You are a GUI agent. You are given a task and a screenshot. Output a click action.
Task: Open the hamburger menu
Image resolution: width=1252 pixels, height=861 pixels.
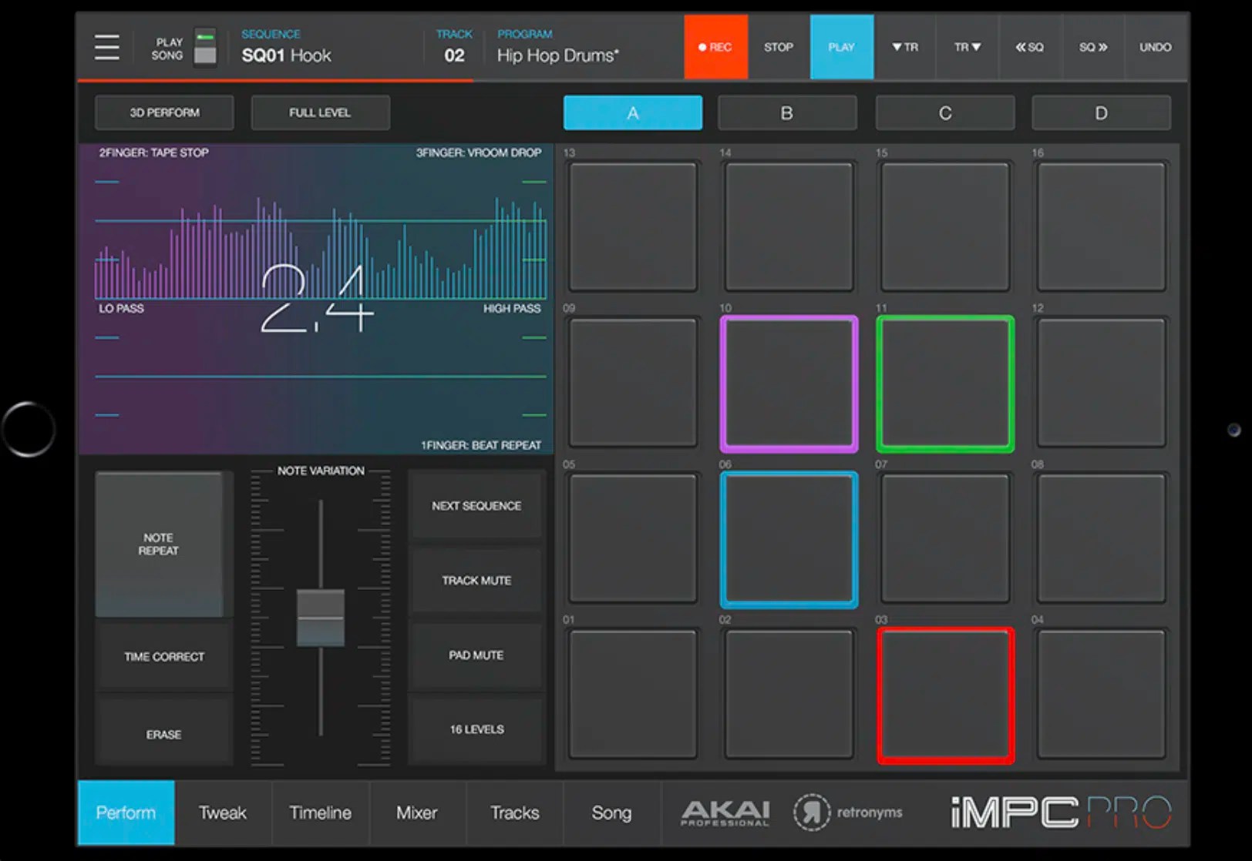(107, 47)
